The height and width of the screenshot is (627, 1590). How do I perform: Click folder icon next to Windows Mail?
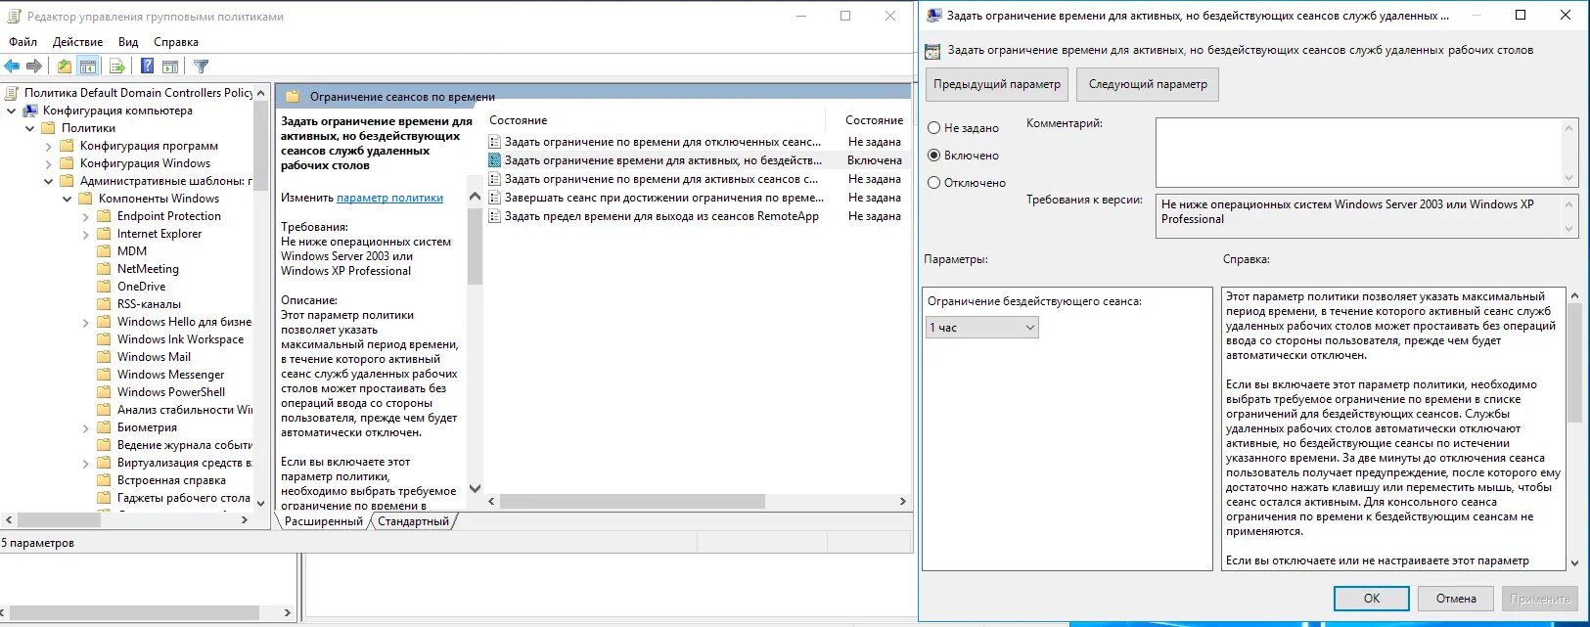coord(105,357)
